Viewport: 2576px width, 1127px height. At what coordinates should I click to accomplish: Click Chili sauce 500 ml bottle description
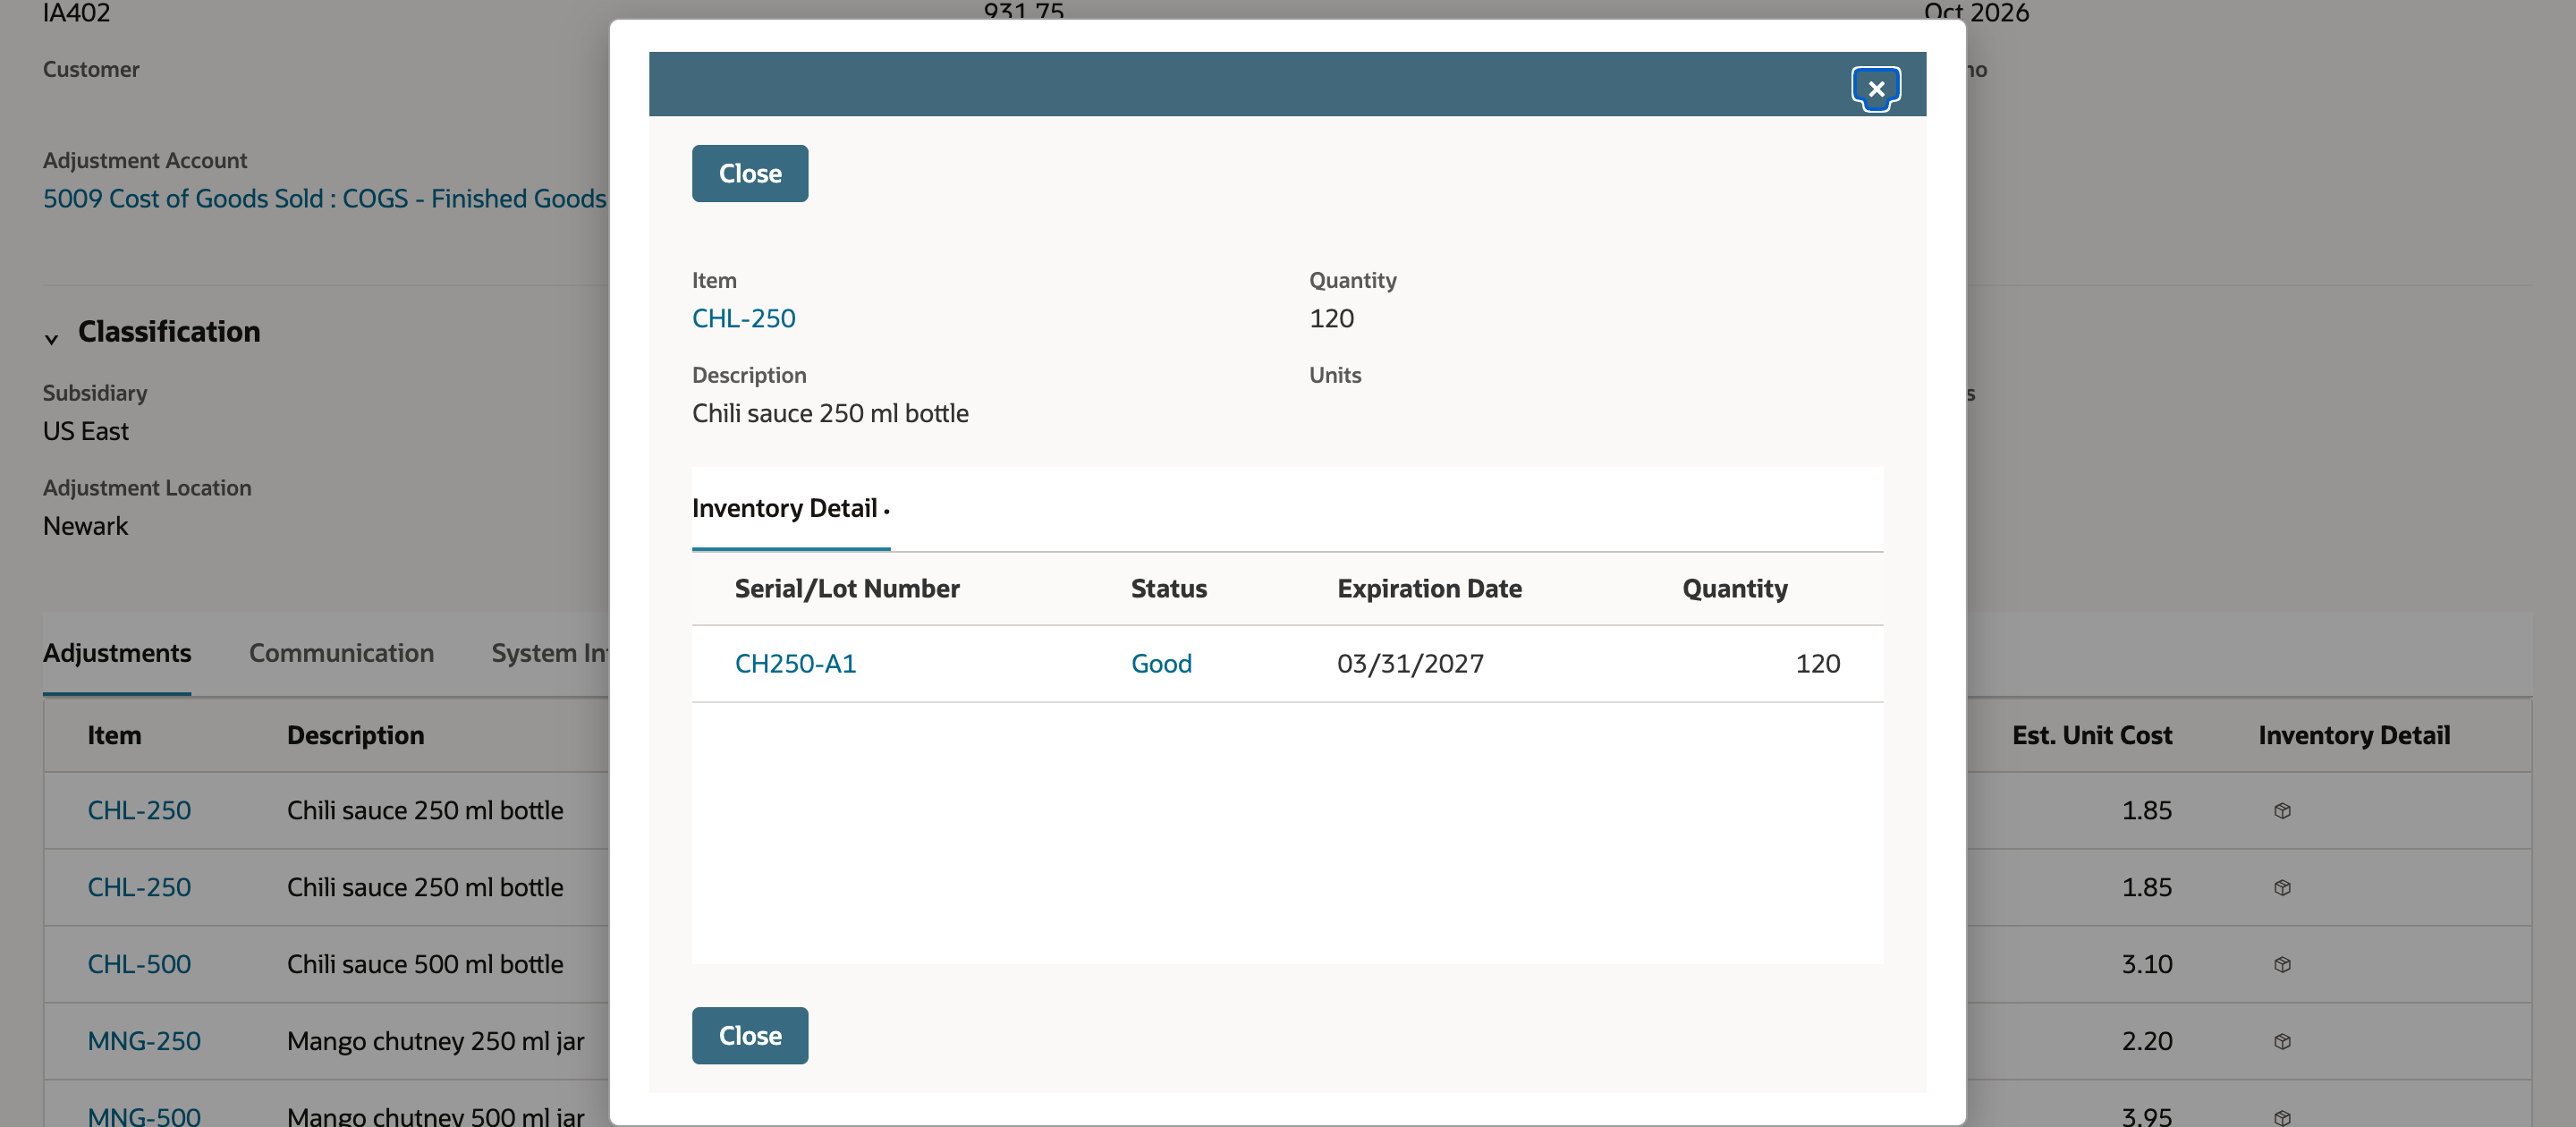(x=425, y=964)
